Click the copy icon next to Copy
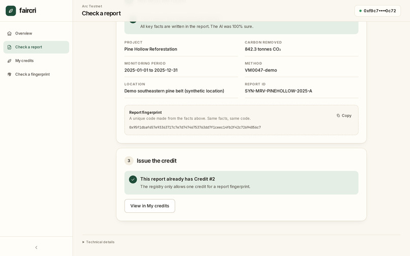This screenshot has height=256, width=410. (x=338, y=115)
